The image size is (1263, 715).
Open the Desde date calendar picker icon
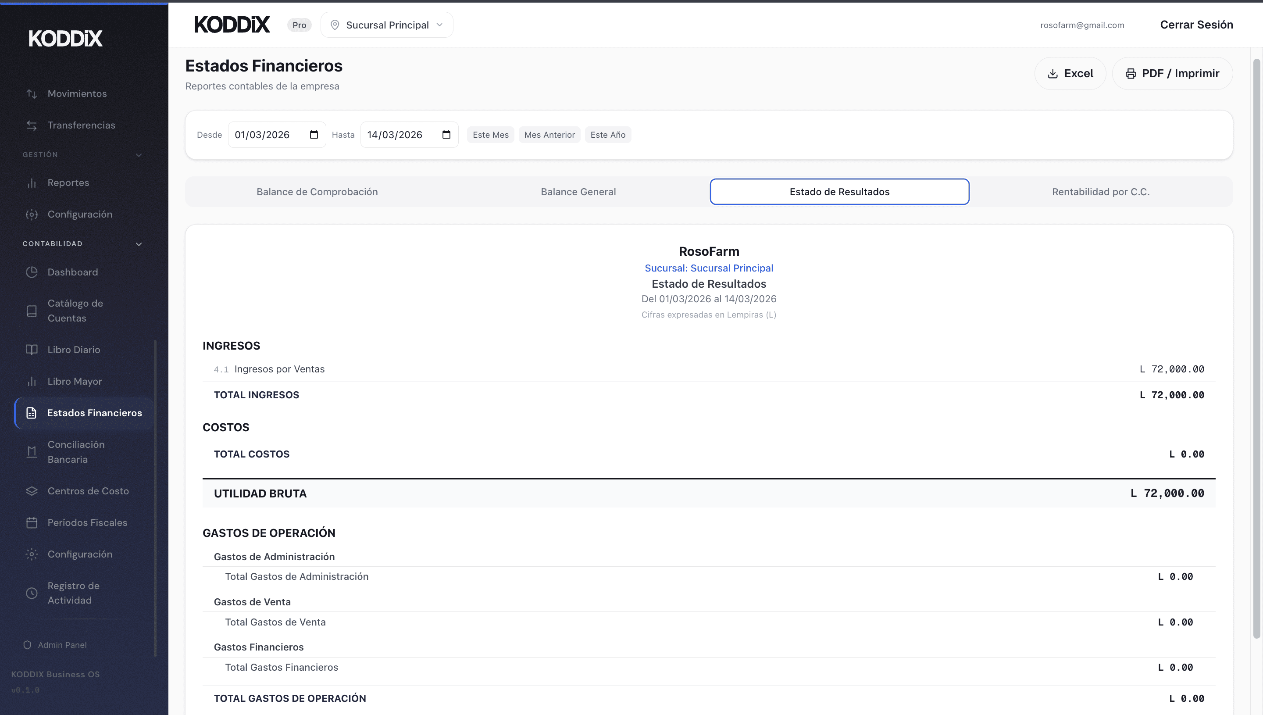coord(314,135)
